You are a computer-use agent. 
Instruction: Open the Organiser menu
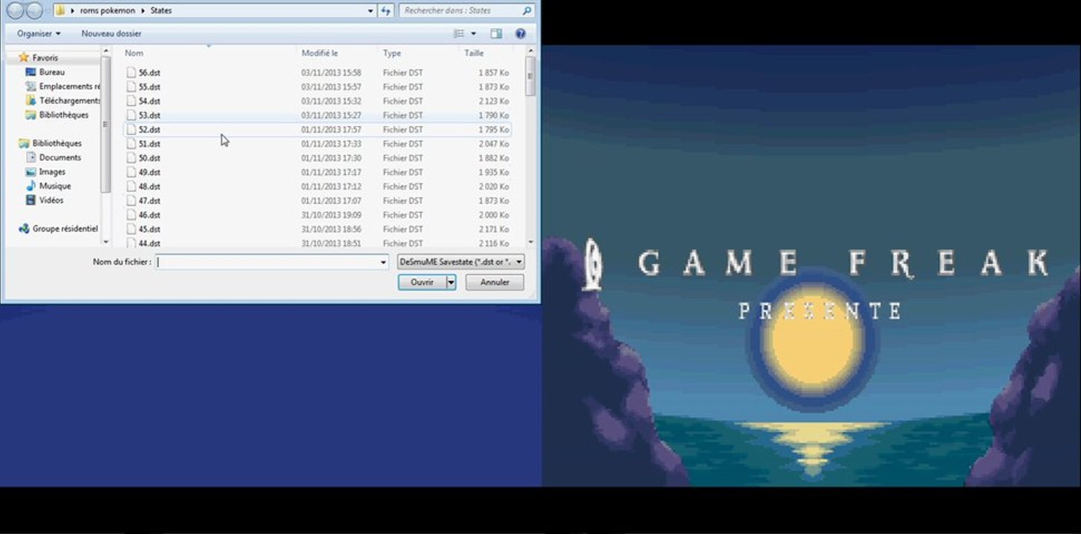tap(39, 33)
